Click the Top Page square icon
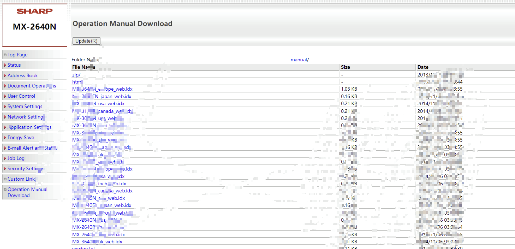 (5, 55)
